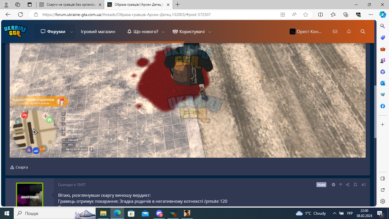Open the Орест Кон... account menu
The height and width of the screenshot is (219, 389).
pyautogui.click(x=306, y=32)
